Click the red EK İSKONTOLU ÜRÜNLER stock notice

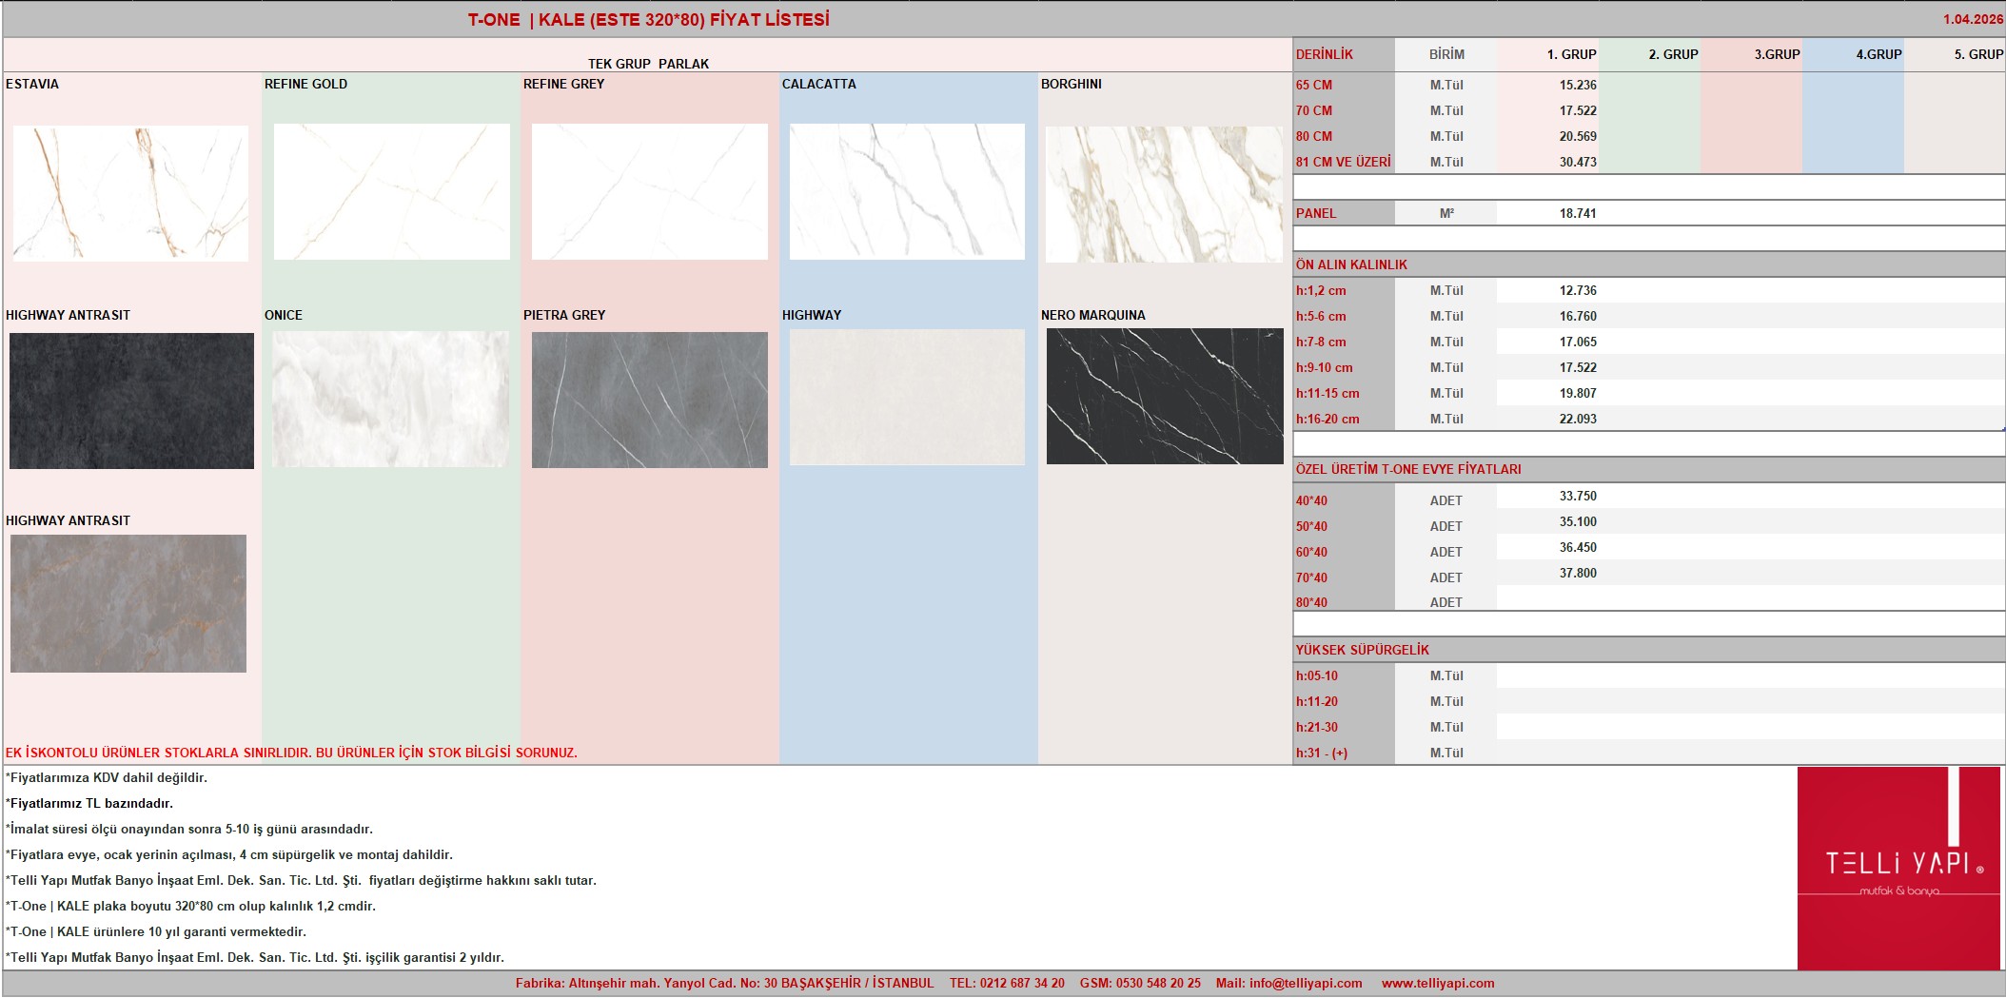pos(291,753)
